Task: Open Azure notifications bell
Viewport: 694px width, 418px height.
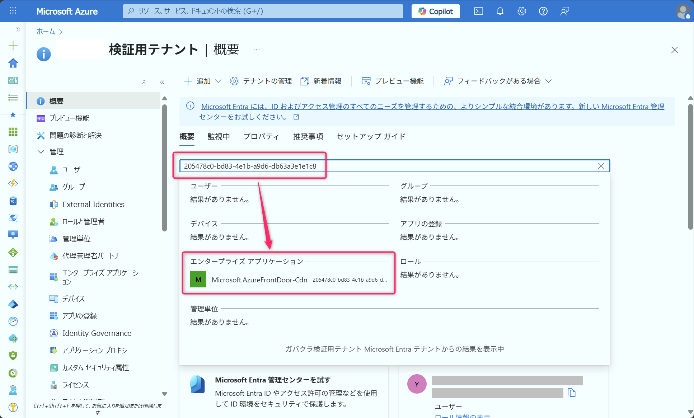Action: point(500,11)
